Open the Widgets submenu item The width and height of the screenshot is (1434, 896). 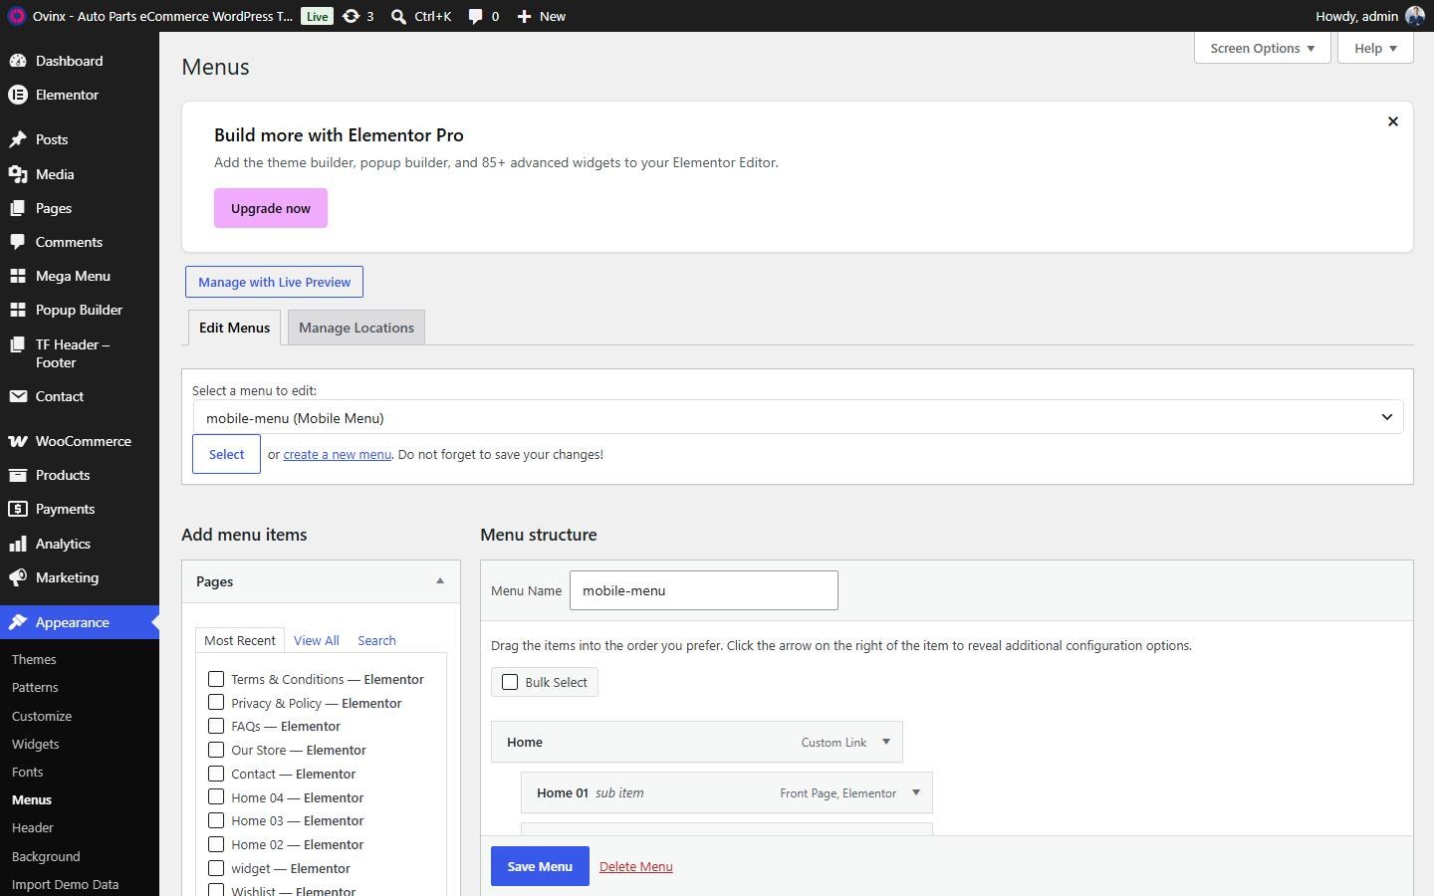(35, 744)
